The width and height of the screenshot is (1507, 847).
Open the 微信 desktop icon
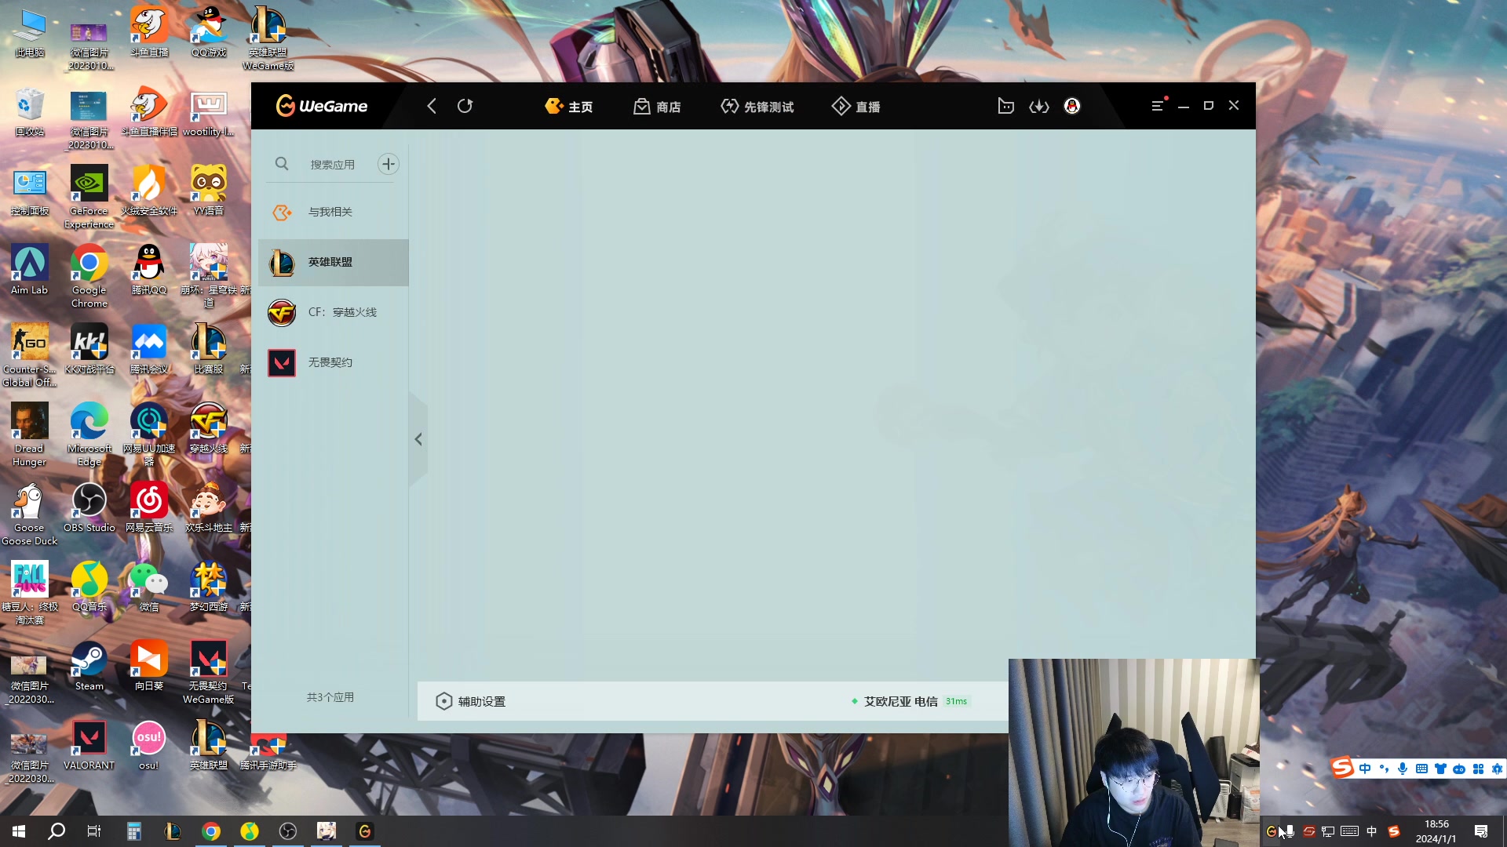pos(149,587)
